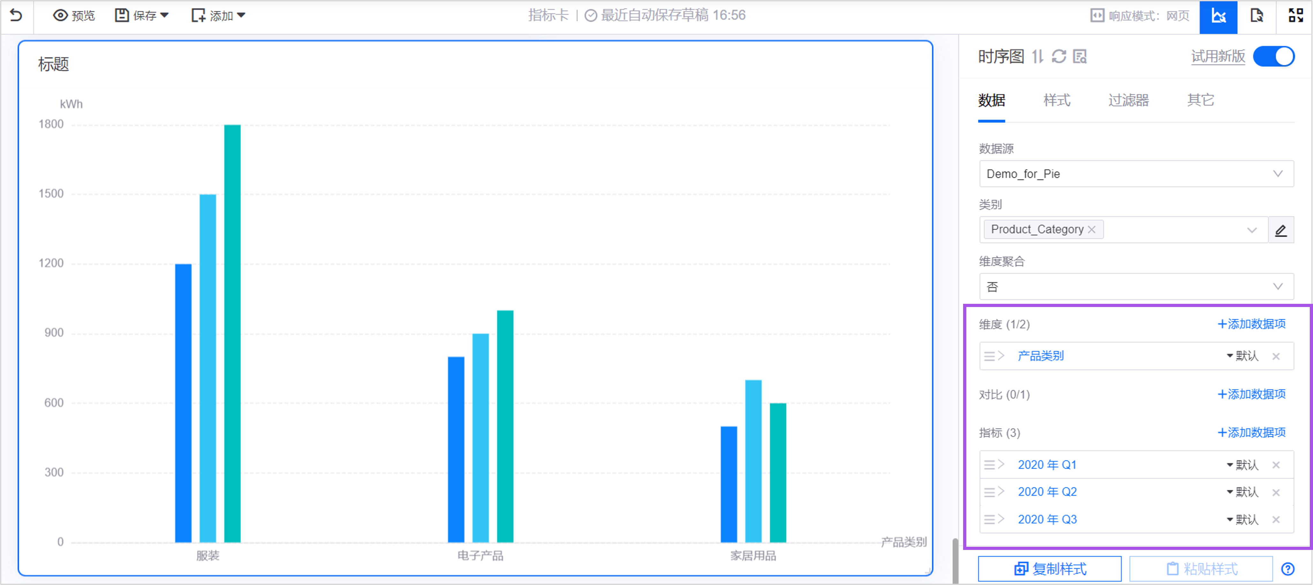This screenshot has height=585, width=1313.
Task: Click the sort swap icon beside 时序图
Action: [x=1038, y=56]
